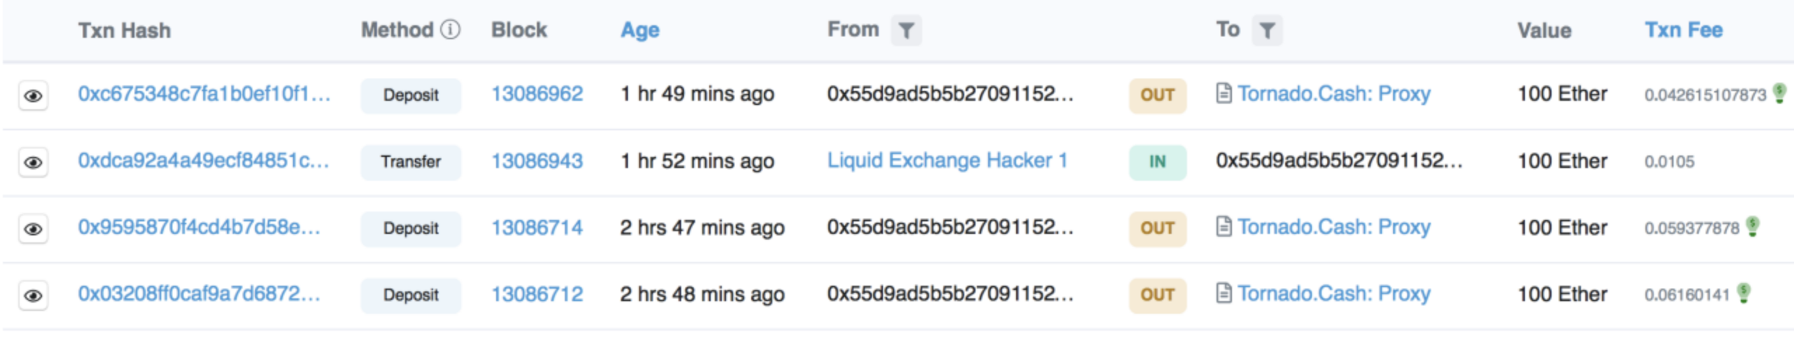Open the To column filter
Screen dimensions: 1794x339
point(1267,31)
